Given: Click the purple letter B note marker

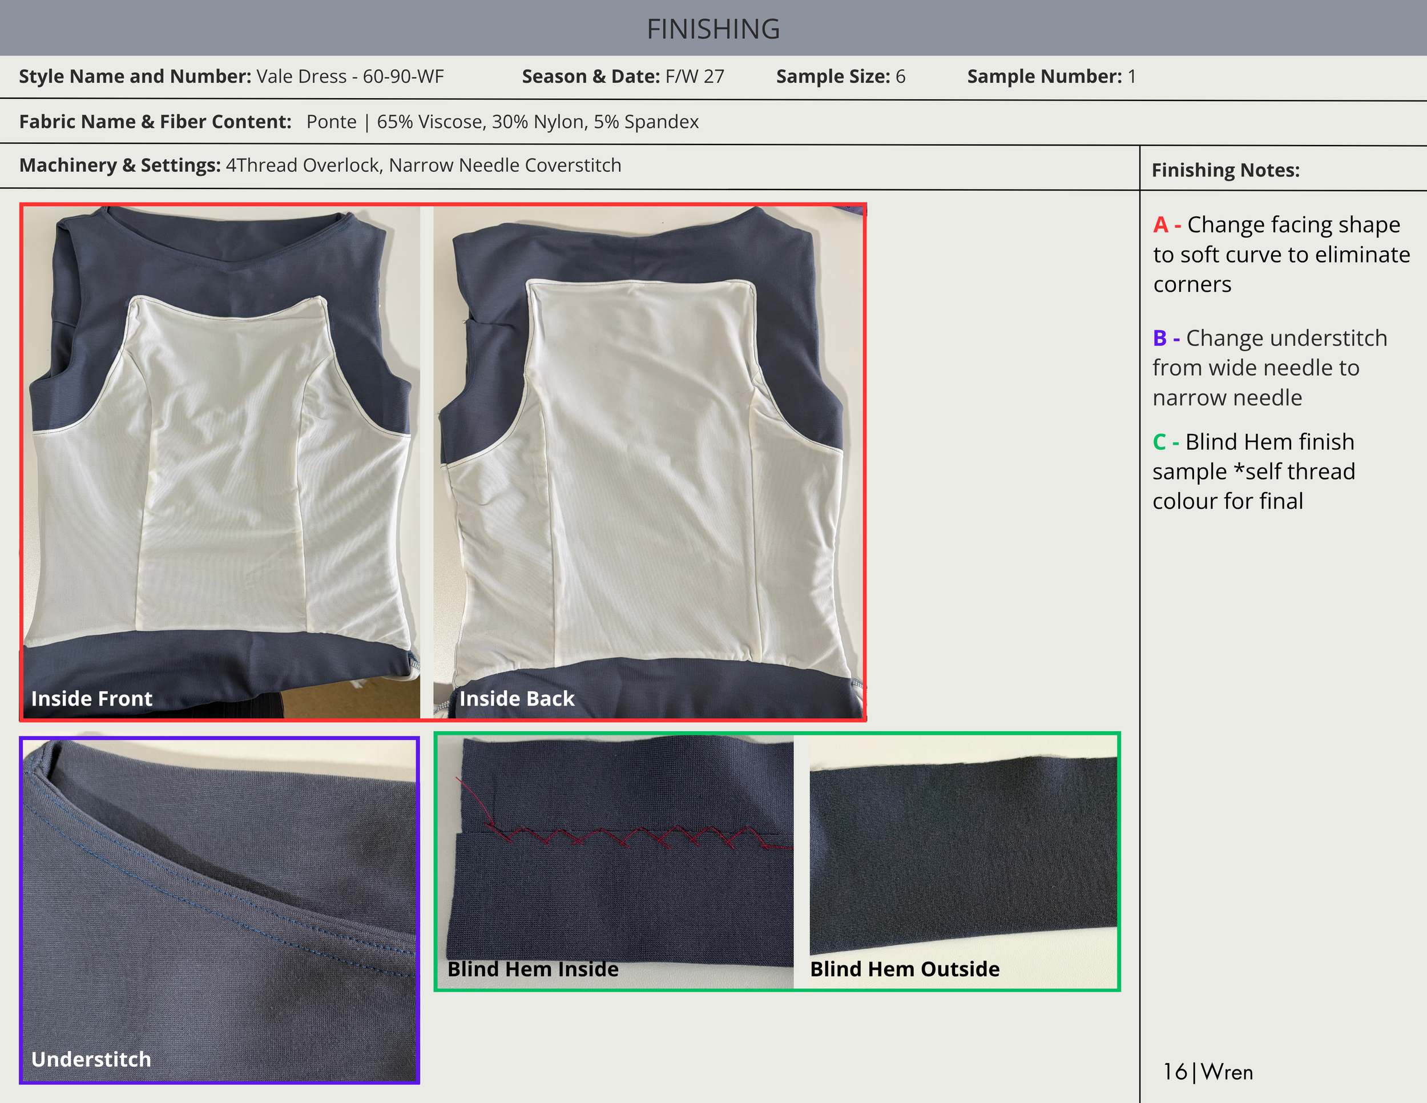Looking at the screenshot, I should [1159, 338].
